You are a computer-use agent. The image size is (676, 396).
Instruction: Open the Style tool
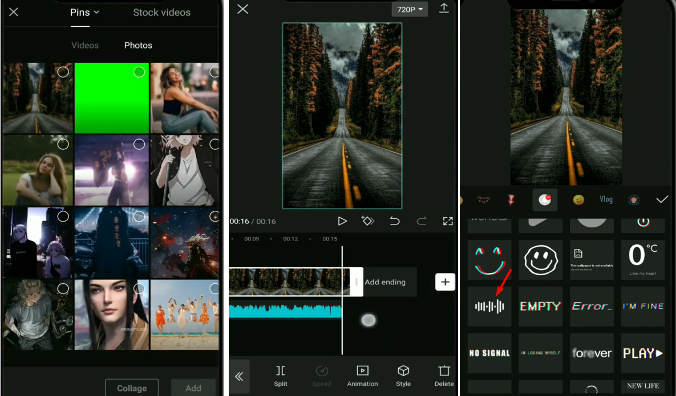(x=403, y=376)
